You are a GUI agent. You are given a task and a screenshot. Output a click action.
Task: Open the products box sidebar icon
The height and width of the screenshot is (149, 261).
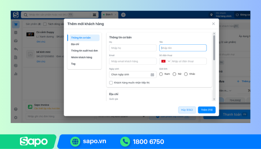click(x=16, y=41)
